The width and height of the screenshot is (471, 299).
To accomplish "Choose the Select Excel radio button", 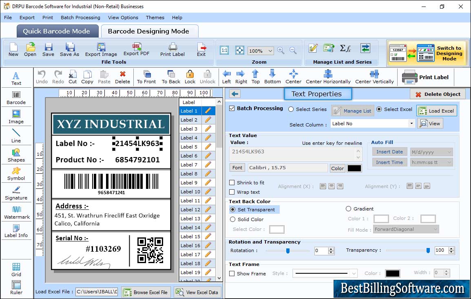I will [379, 109].
